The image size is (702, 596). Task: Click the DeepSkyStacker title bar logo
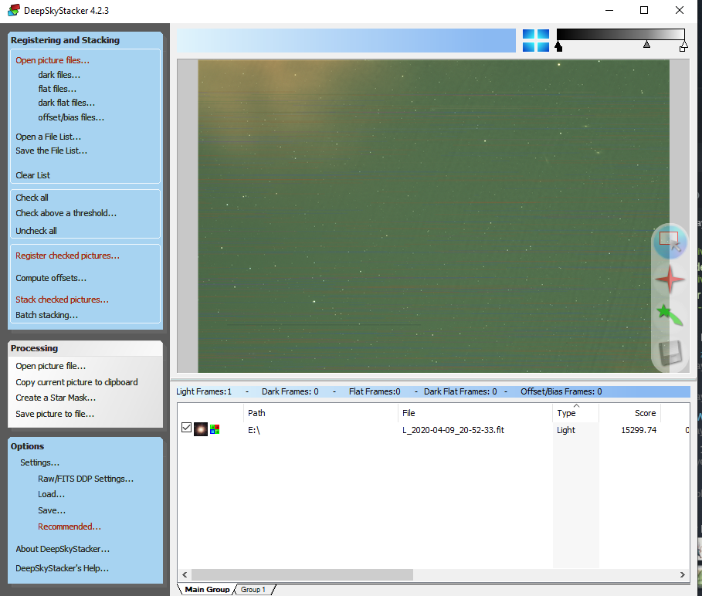click(14, 10)
